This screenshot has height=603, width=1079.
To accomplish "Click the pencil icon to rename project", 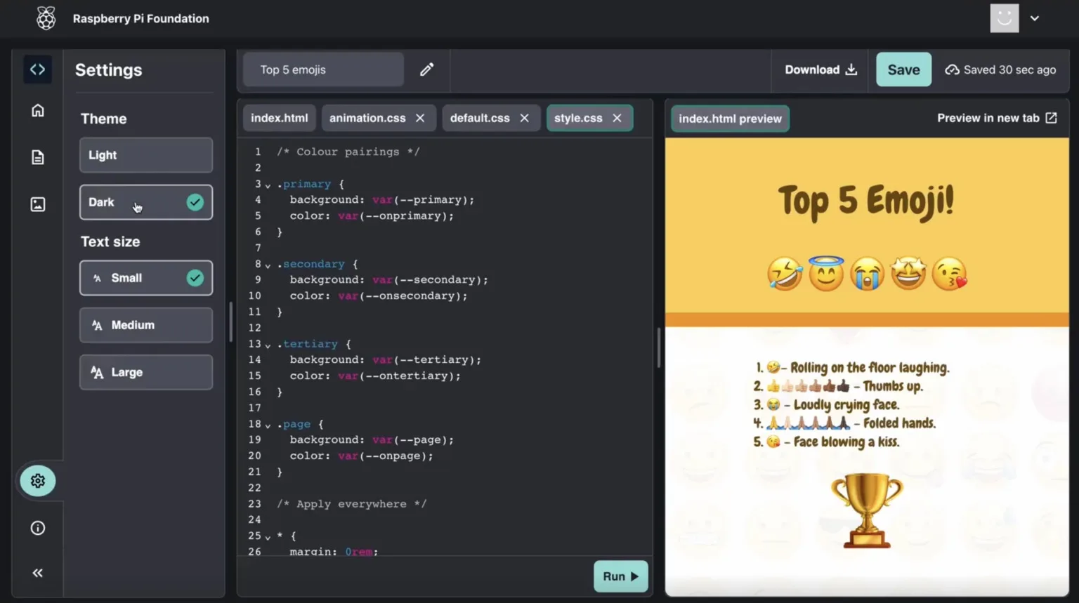I will (426, 69).
